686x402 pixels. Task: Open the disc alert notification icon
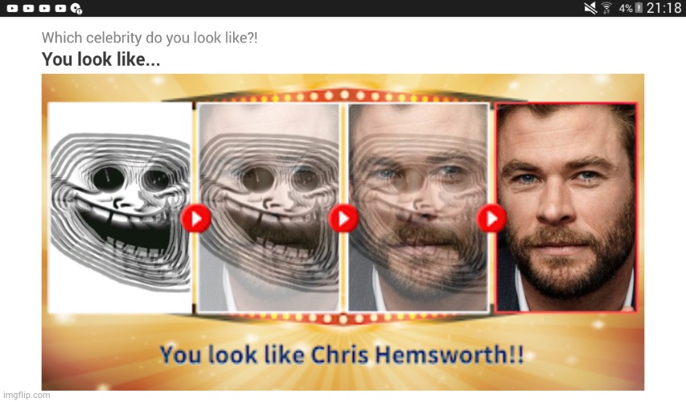(76, 8)
